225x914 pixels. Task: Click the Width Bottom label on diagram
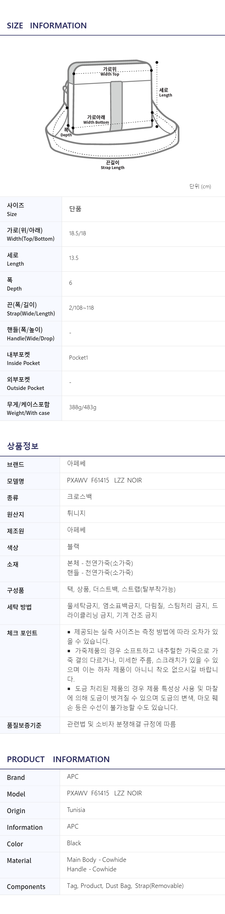coord(96,119)
